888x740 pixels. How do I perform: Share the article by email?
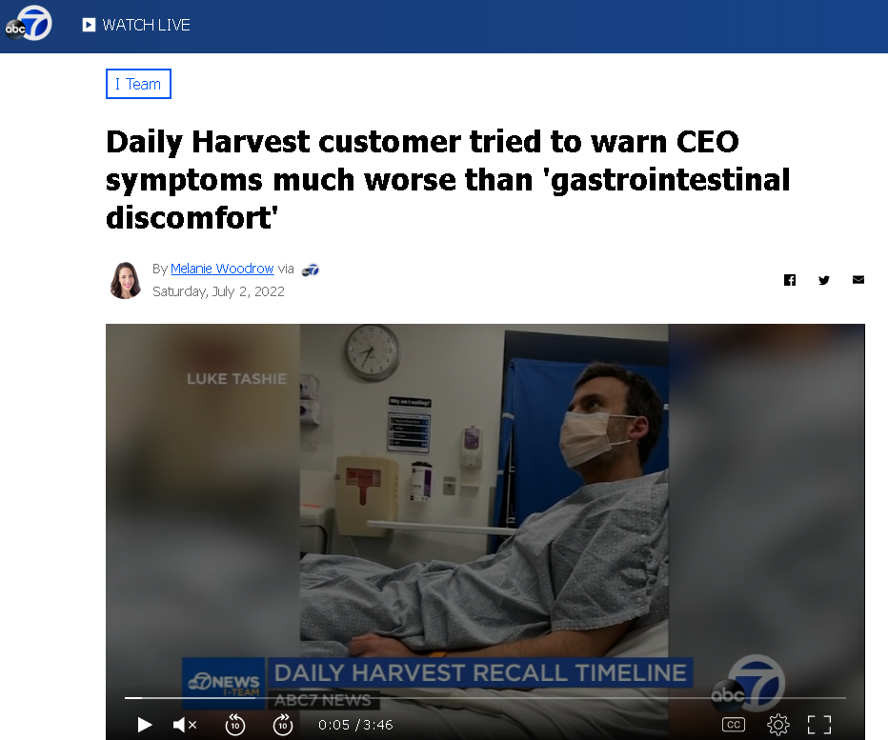(858, 280)
